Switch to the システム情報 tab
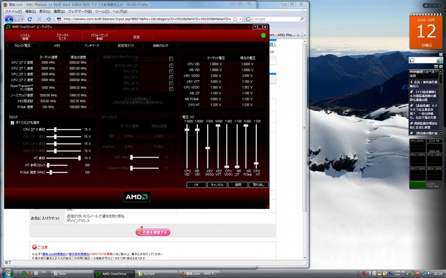This screenshot has width=446, height=278. [25, 37]
